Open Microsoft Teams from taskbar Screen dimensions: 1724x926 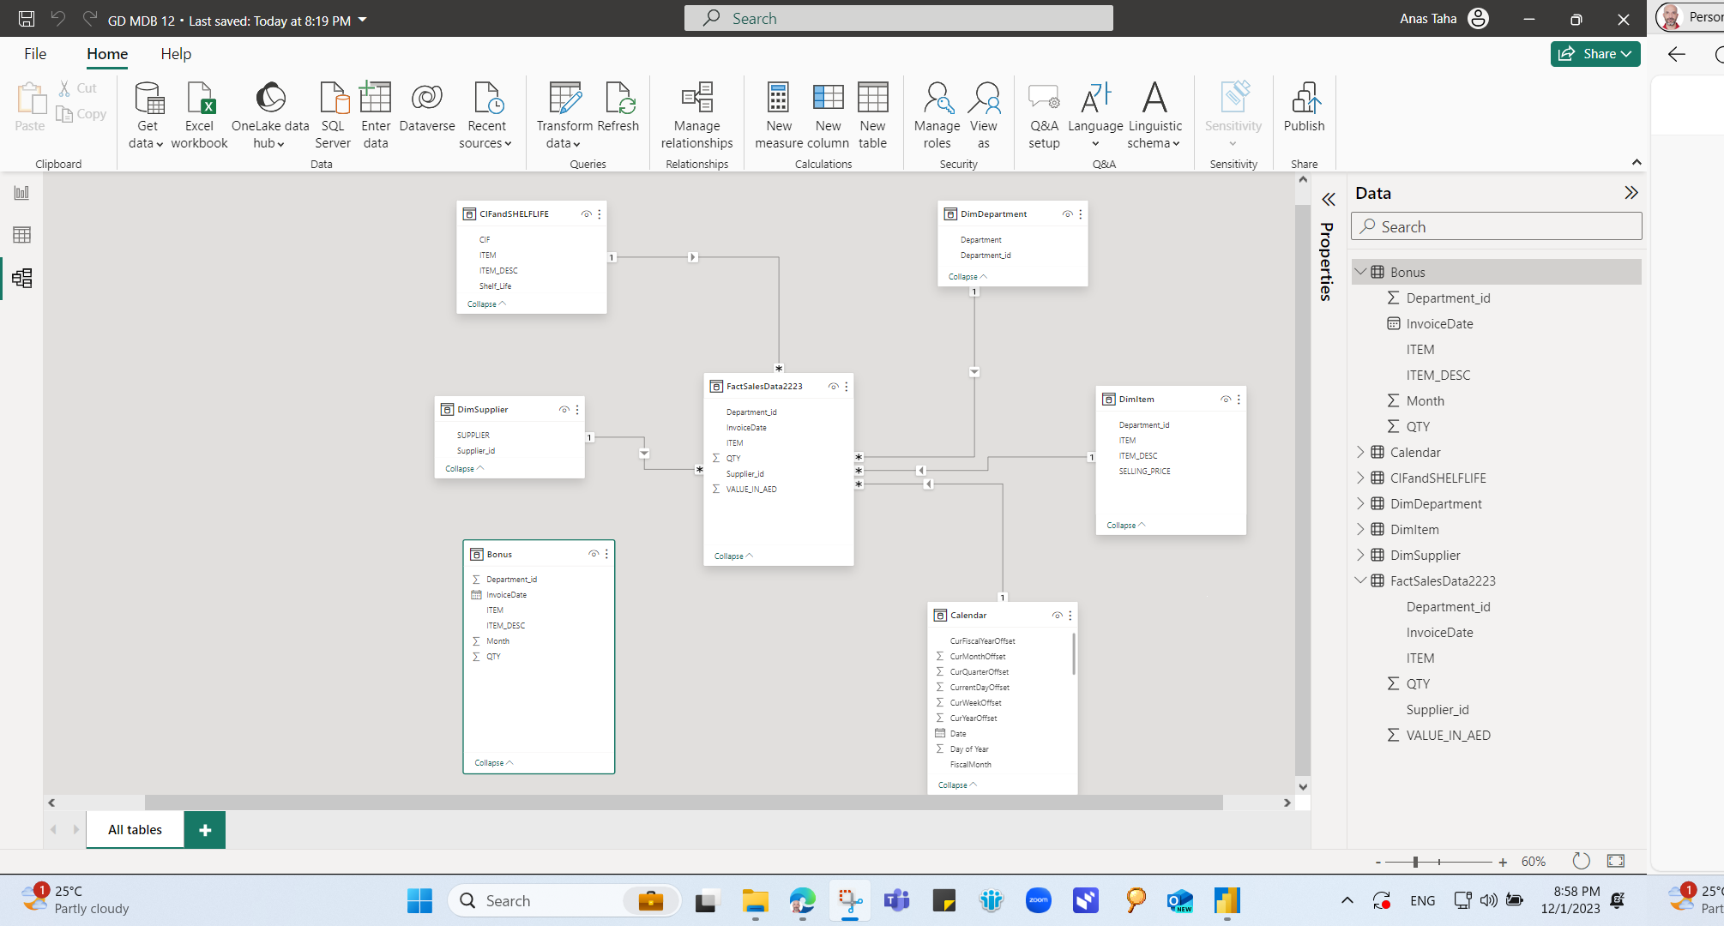click(x=897, y=901)
